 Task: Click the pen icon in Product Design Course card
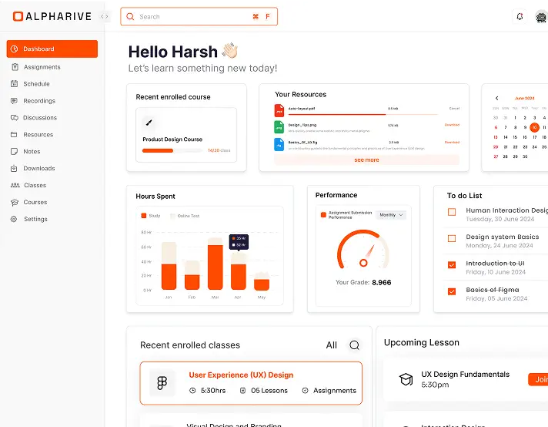(149, 123)
